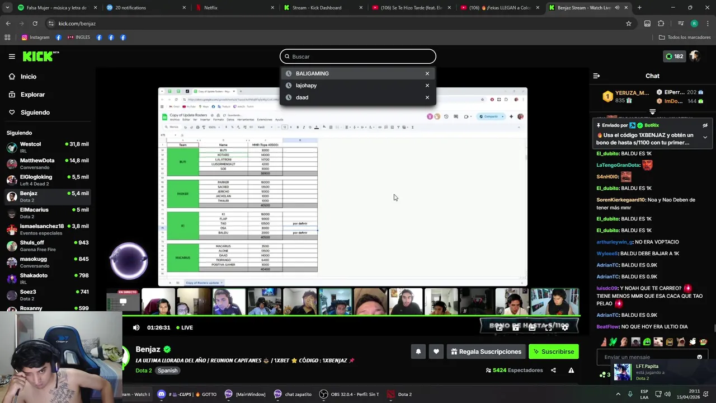Open Dota 2 from Windows taskbar

[x=399, y=395]
